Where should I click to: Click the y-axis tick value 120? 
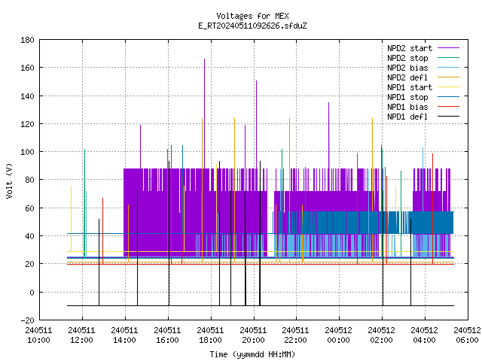point(27,124)
